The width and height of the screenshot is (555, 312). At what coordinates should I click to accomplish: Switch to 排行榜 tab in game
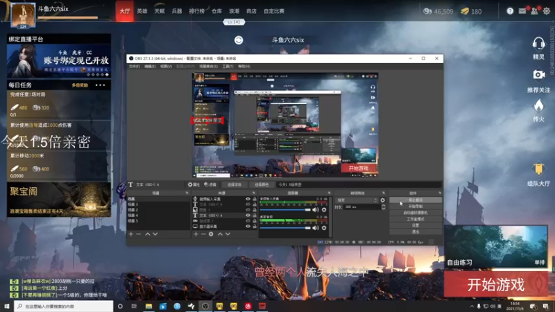click(x=196, y=11)
